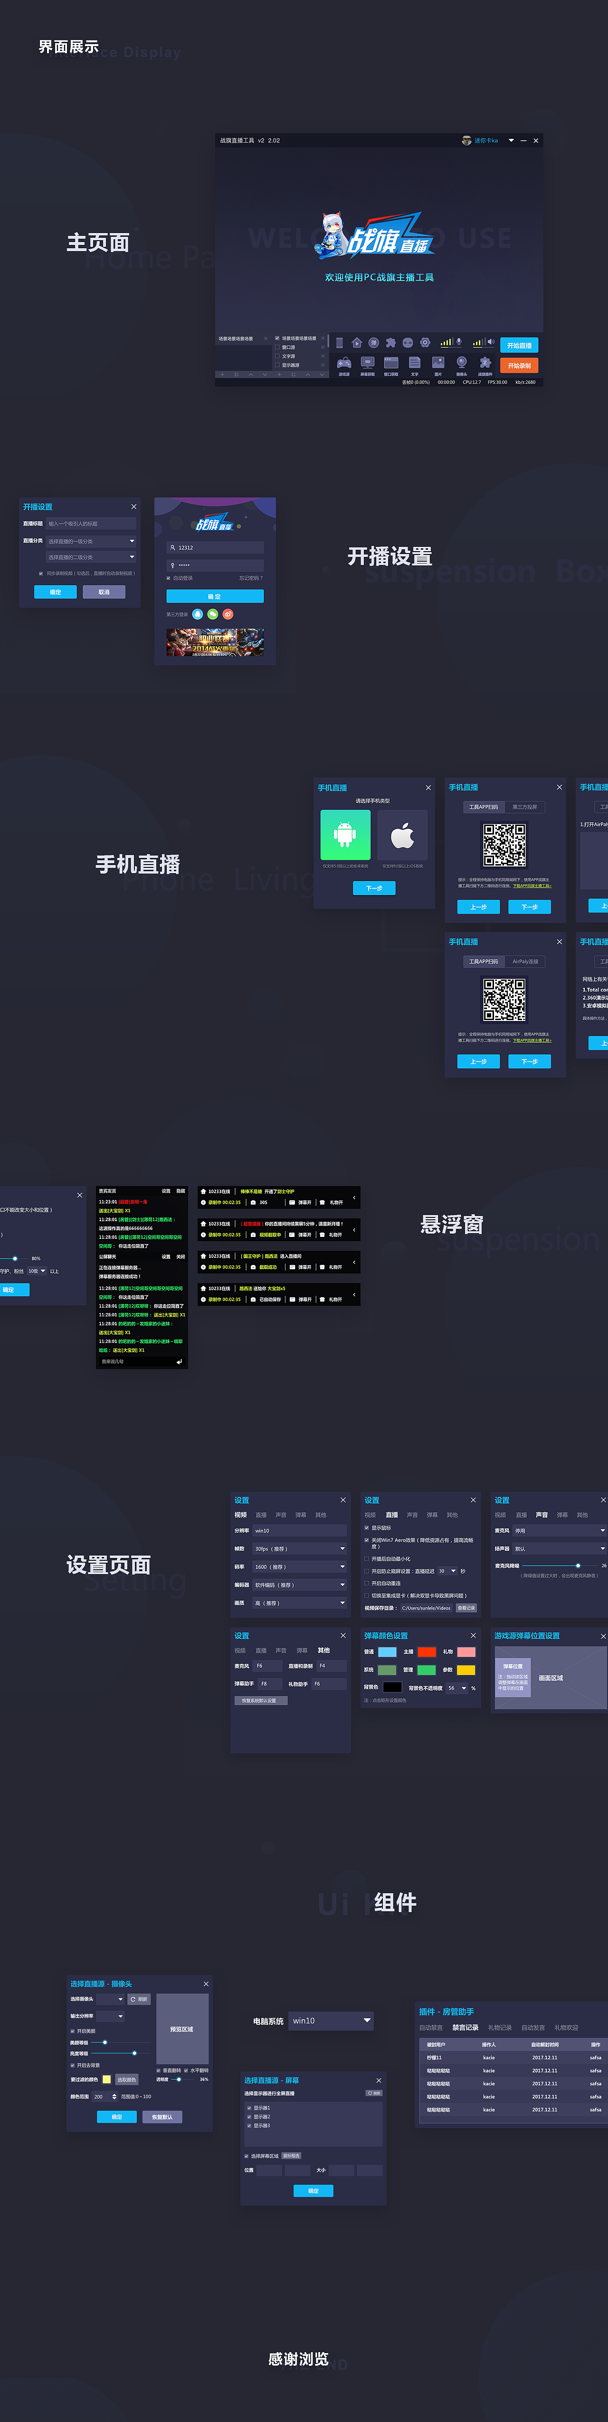This screenshot has height=2422, width=608.
Task: Click the phone icon in main toolbar
Action: pyautogui.click(x=339, y=342)
